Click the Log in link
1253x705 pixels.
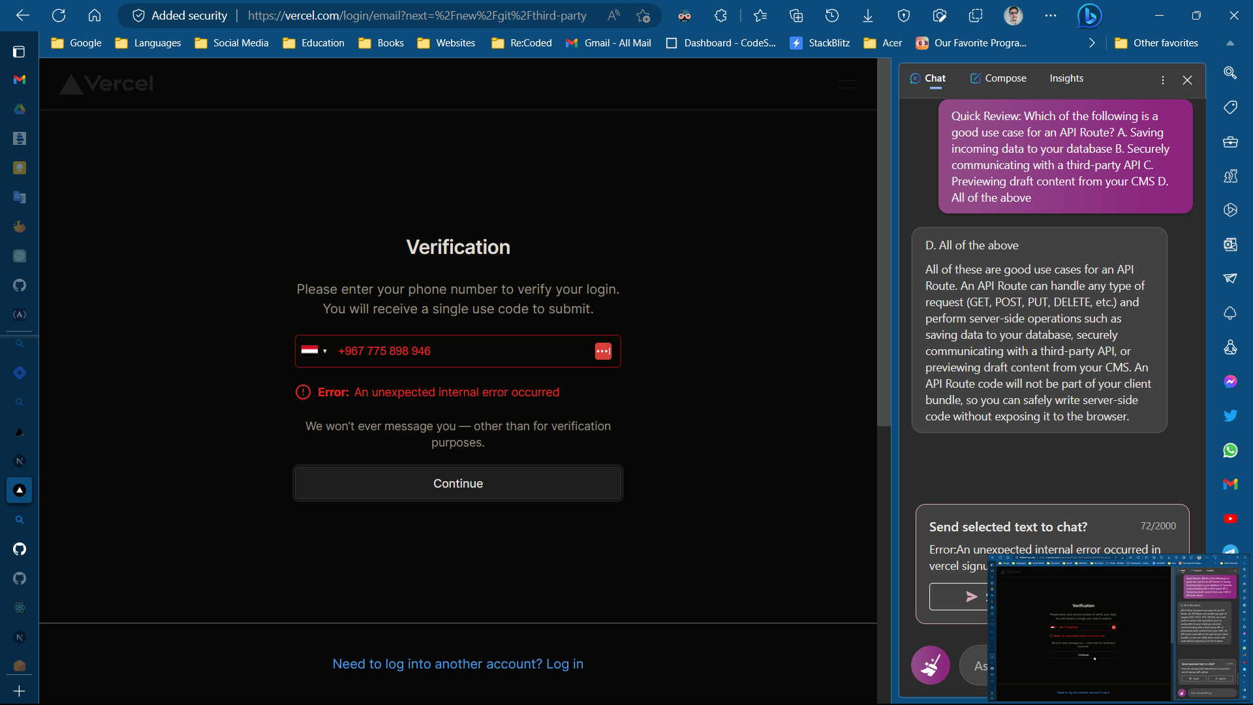565,663
